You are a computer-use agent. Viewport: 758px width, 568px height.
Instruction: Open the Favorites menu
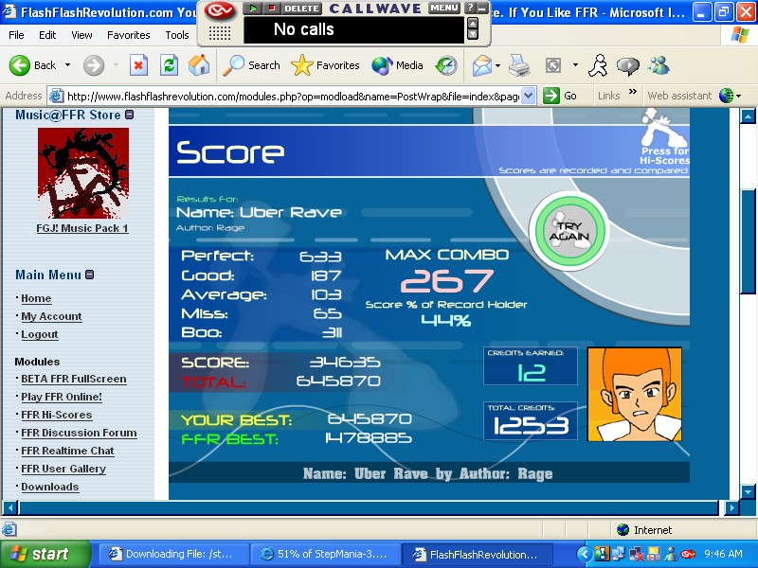(129, 35)
